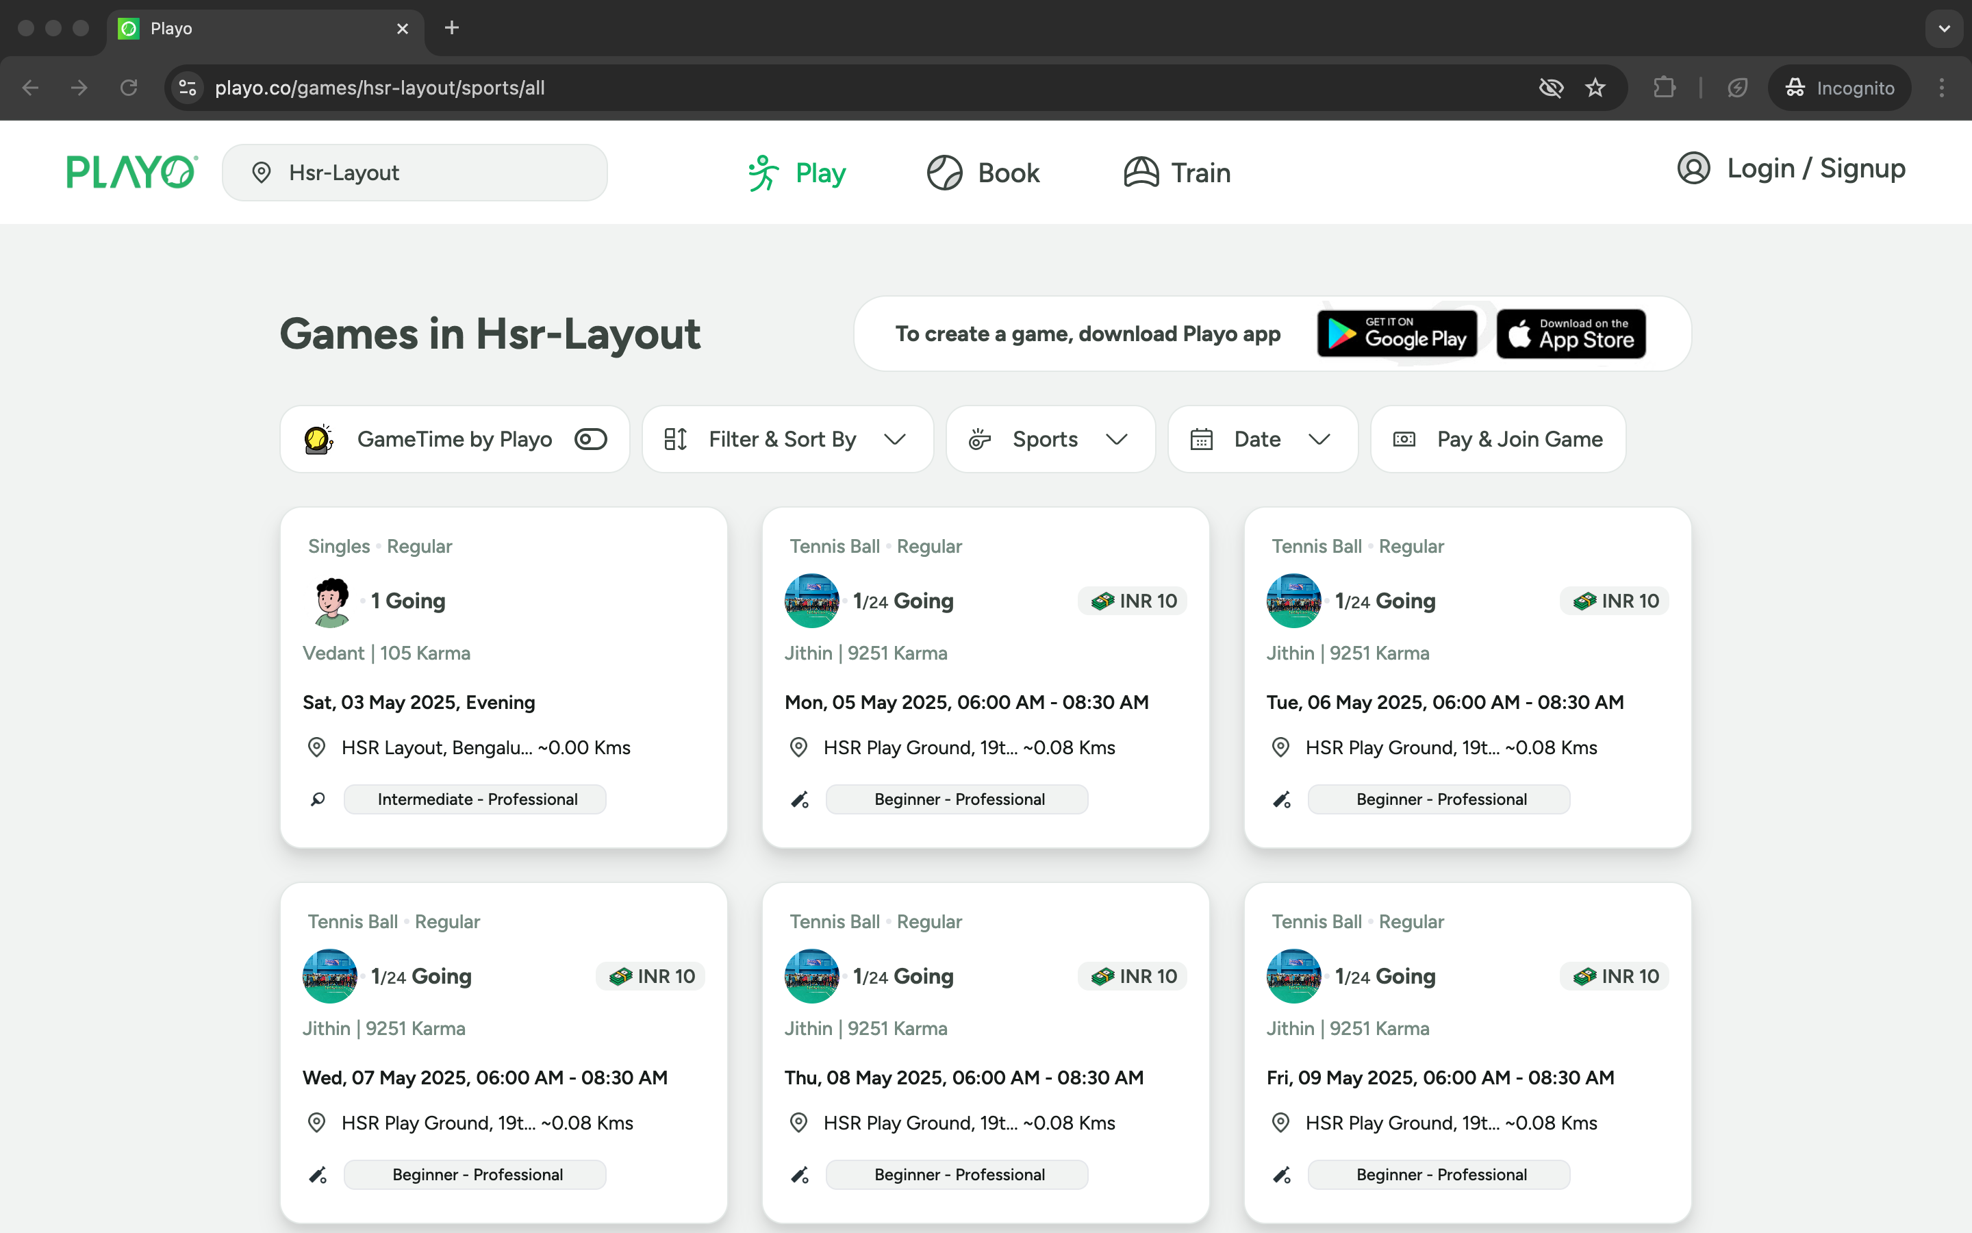Click location pin on Mon 05 May card
1972x1233 pixels.
click(x=798, y=747)
